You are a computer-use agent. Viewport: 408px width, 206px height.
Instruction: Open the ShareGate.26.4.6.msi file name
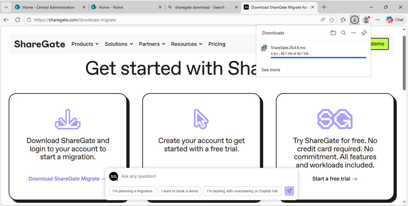[x=288, y=48]
